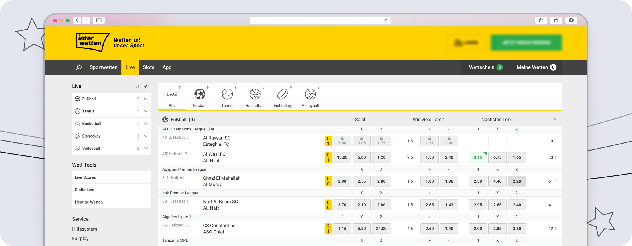
Task: Select the LIVE Alle tab
Action: coord(172,97)
